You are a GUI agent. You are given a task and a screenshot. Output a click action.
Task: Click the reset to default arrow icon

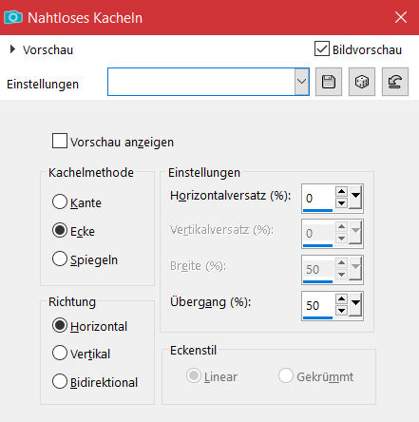pos(395,82)
